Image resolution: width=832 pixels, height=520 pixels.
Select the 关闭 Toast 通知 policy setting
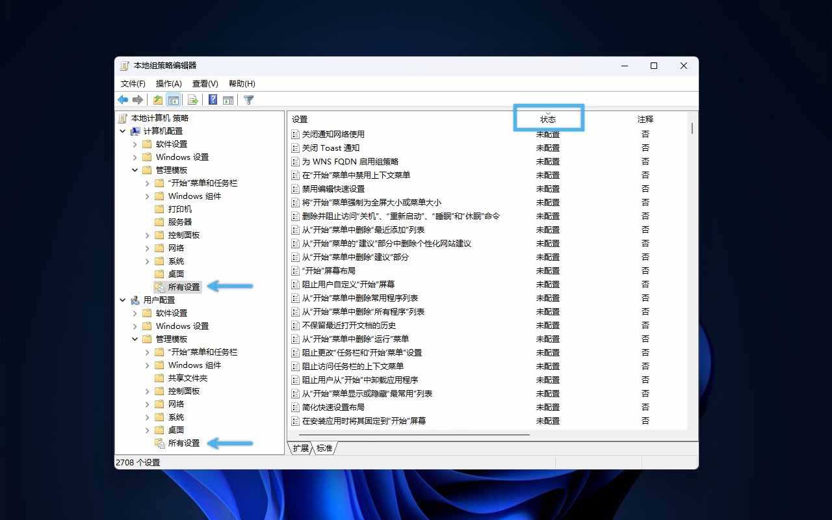point(330,148)
